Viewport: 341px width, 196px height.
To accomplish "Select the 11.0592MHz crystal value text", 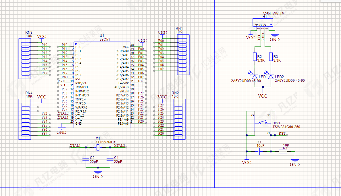I will tap(105, 142).
